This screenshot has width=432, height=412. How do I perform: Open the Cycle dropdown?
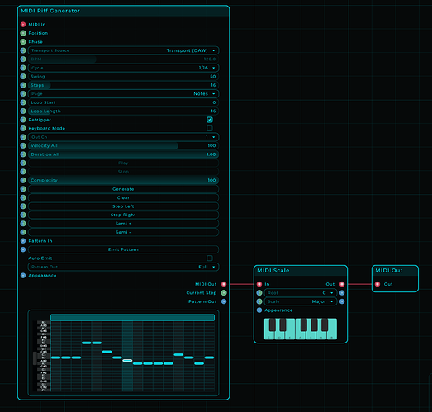point(123,68)
